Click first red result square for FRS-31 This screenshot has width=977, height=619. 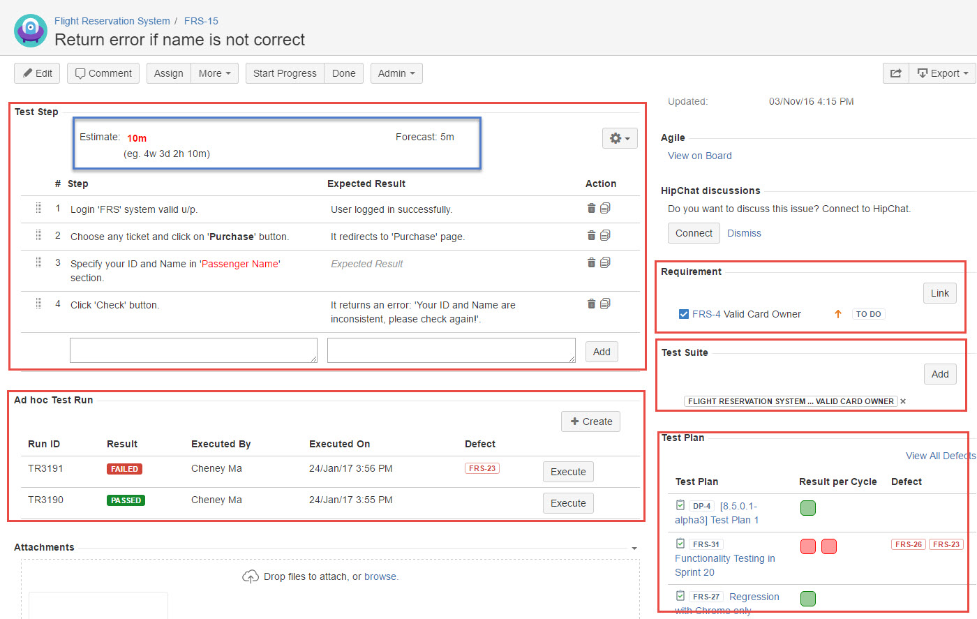(808, 546)
